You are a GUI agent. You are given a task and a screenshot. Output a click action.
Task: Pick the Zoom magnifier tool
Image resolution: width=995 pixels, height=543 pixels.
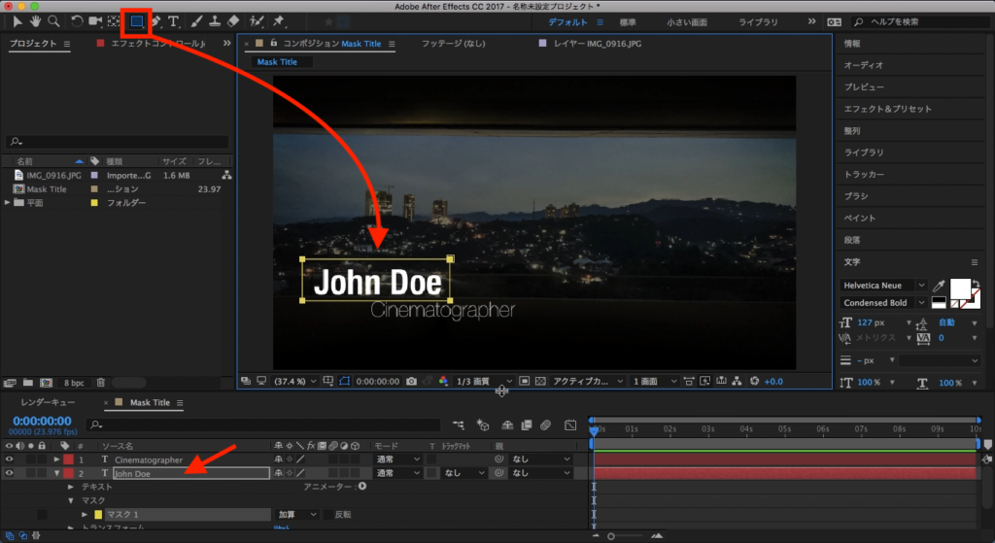53,20
